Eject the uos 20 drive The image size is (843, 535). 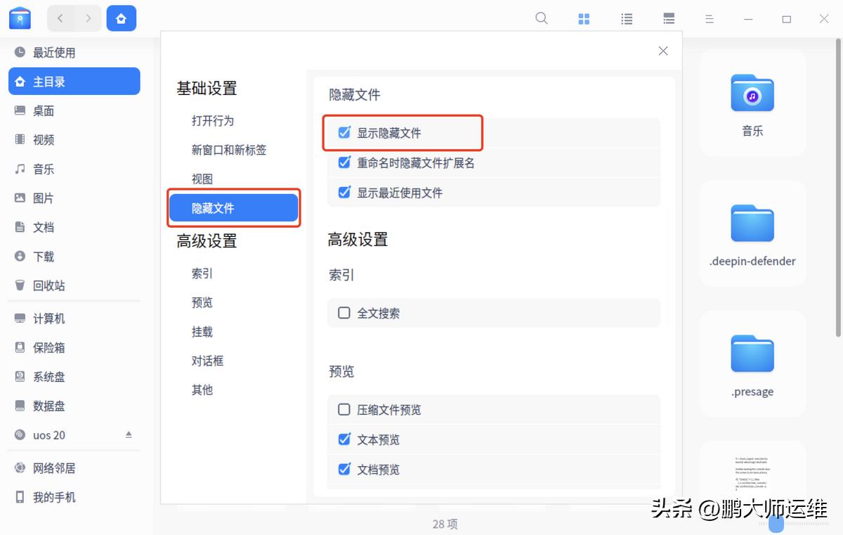tap(129, 434)
